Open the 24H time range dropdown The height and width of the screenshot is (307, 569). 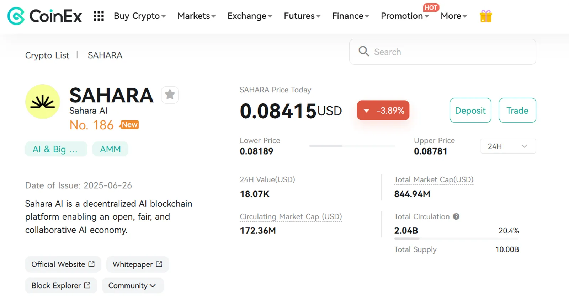coord(508,146)
